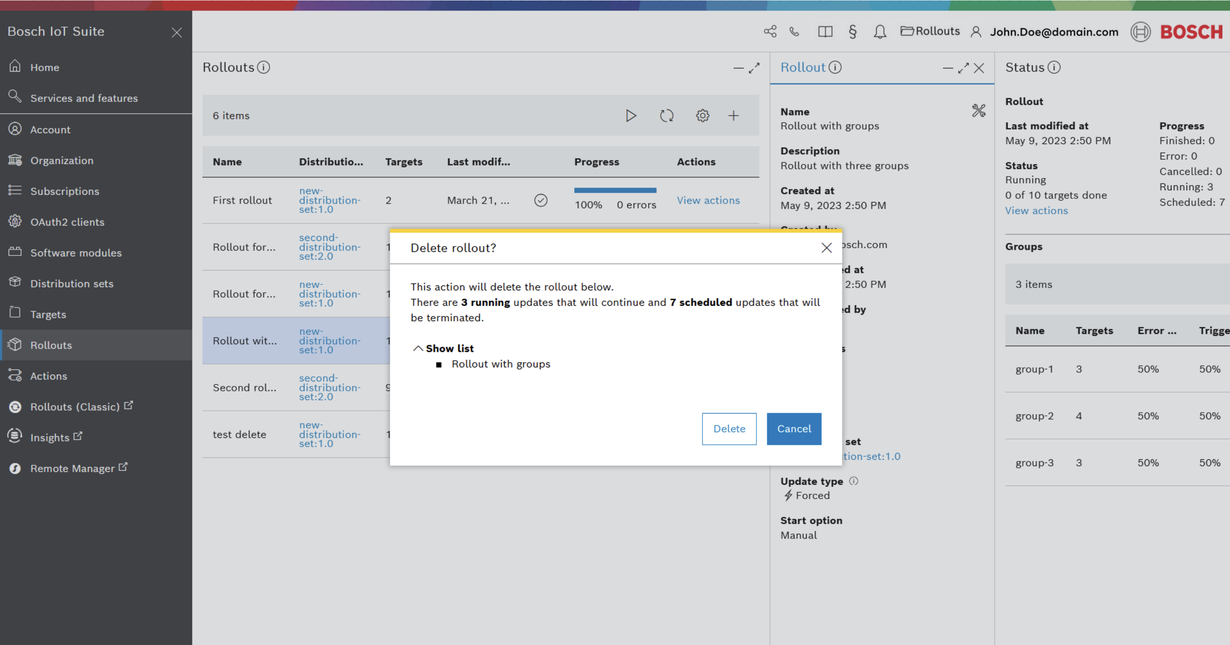The width and height of the screenshot is (1230, 645).
Task: Click the start rollout play icon
Action: click(631, 116)
